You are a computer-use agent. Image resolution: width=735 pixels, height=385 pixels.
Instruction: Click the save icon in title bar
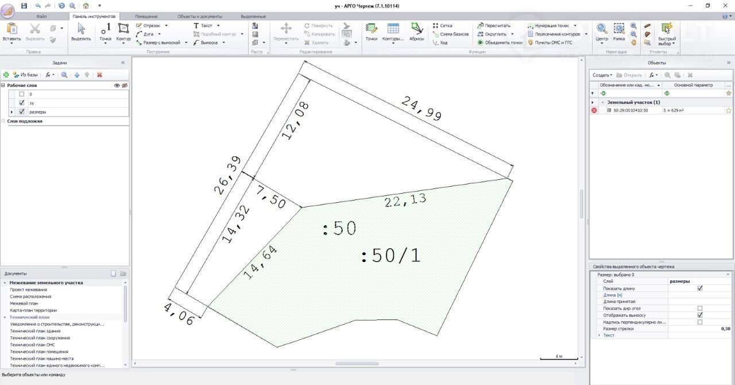click(x=24, y=6)
